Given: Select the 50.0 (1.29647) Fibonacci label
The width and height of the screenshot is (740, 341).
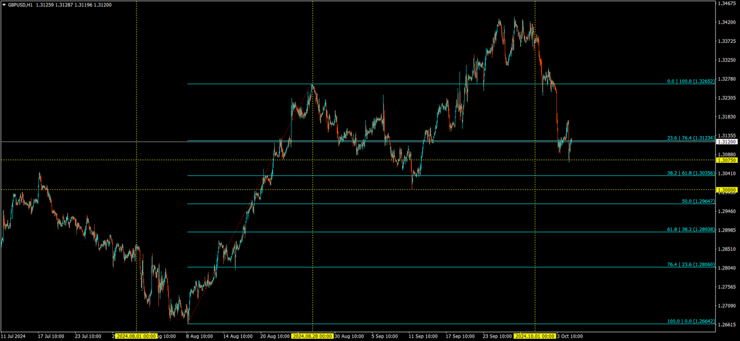Looking at the screenshot, I should click(x=698, y=201).
